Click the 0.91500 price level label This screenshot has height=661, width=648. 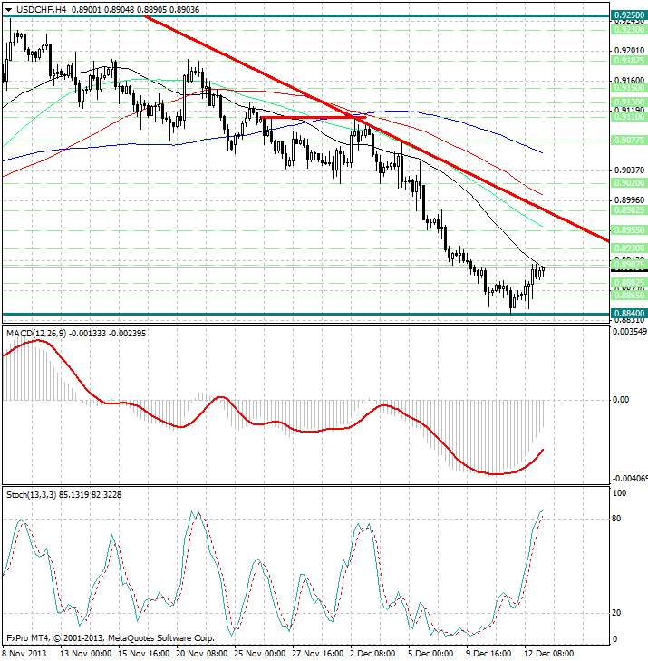(629, 87)
